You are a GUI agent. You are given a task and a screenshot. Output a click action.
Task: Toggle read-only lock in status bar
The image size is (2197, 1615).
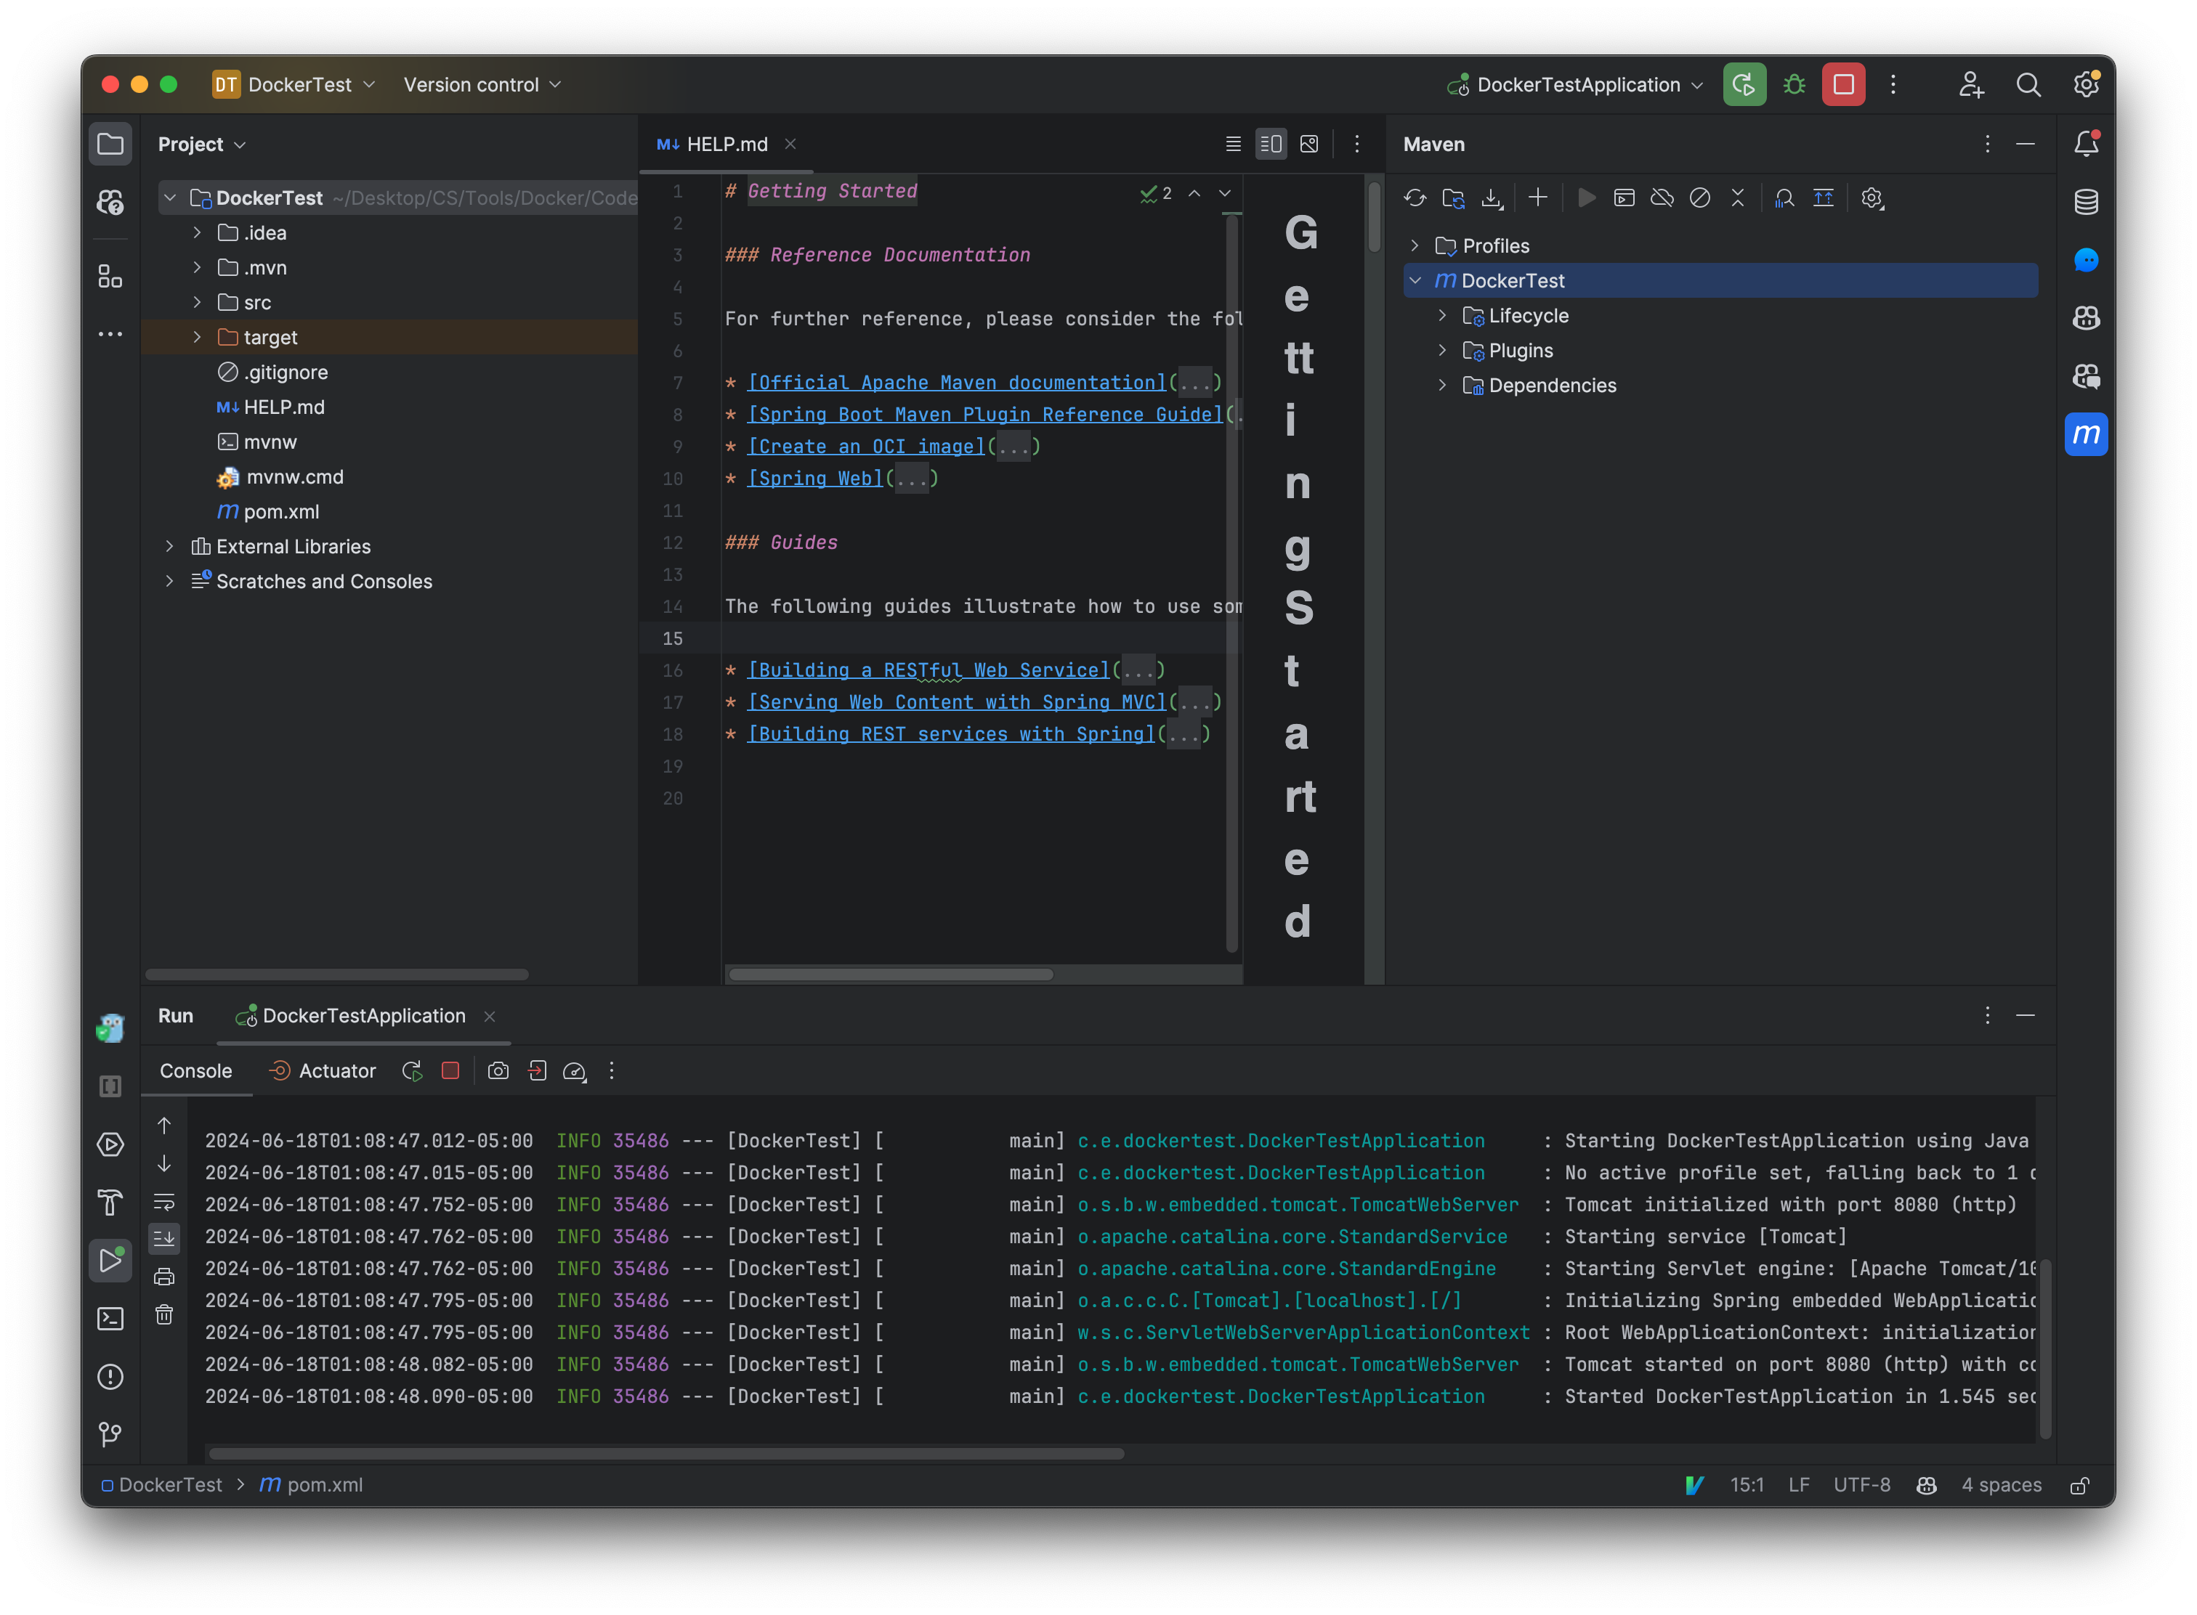coord(2079,1486)
